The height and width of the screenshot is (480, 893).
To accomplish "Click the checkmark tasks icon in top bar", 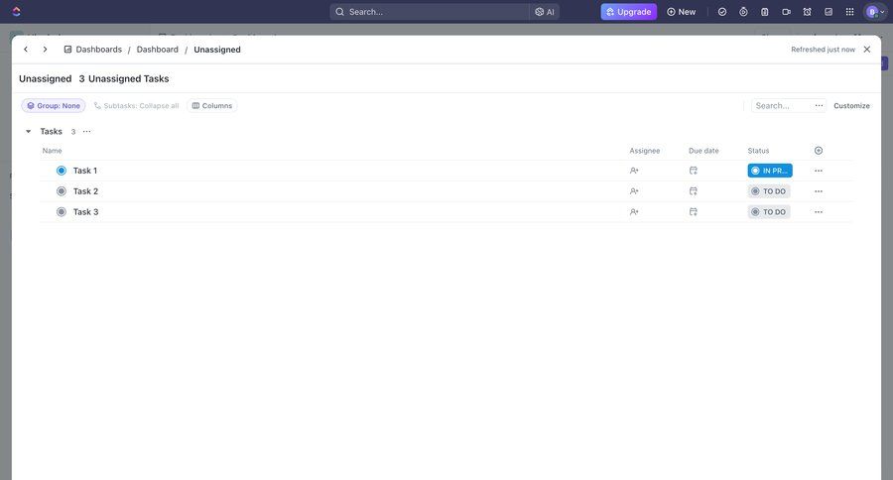I will coord(722,11).
